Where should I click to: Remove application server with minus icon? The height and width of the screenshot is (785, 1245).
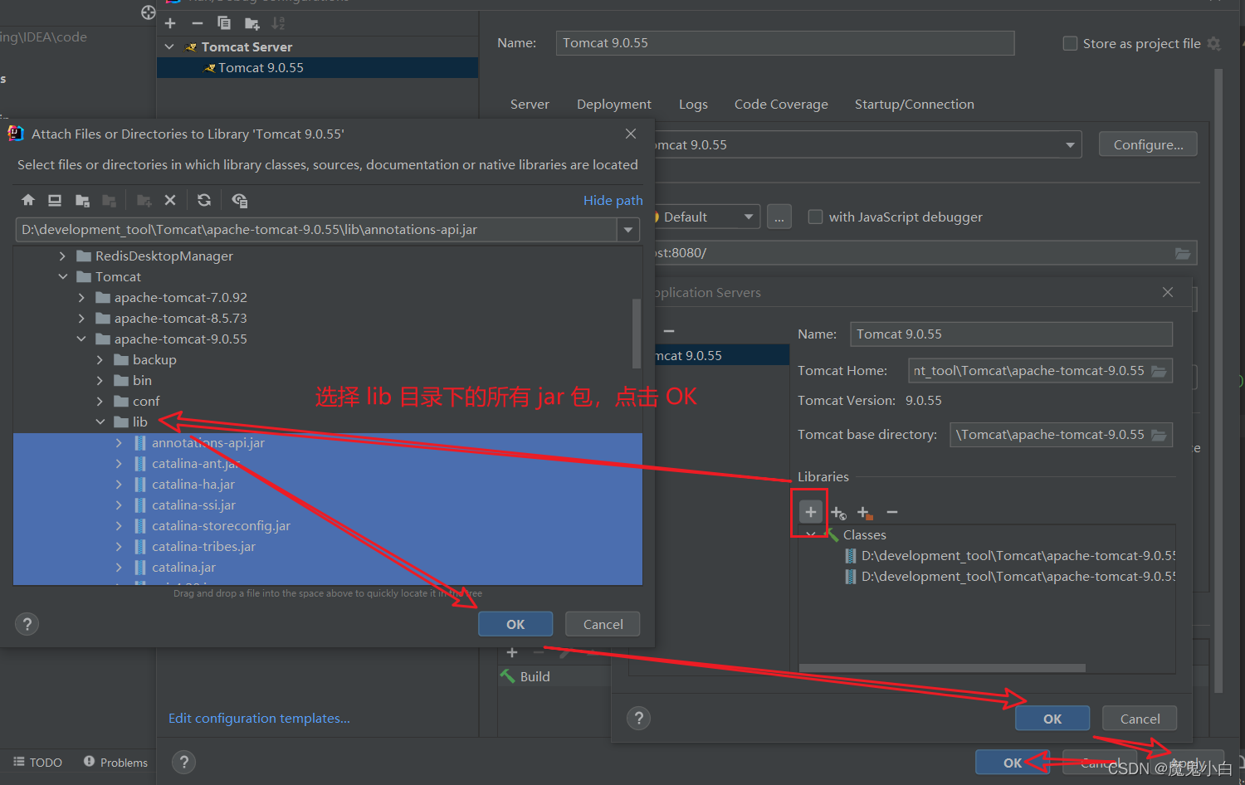(x=669, y=331)
